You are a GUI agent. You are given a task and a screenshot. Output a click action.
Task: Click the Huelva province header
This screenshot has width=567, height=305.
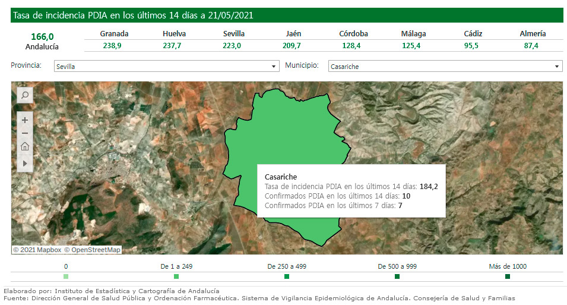click(174, 34)
